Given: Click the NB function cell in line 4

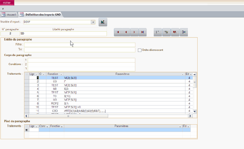Looking at the screenshot, I should (x=55, y=89).
